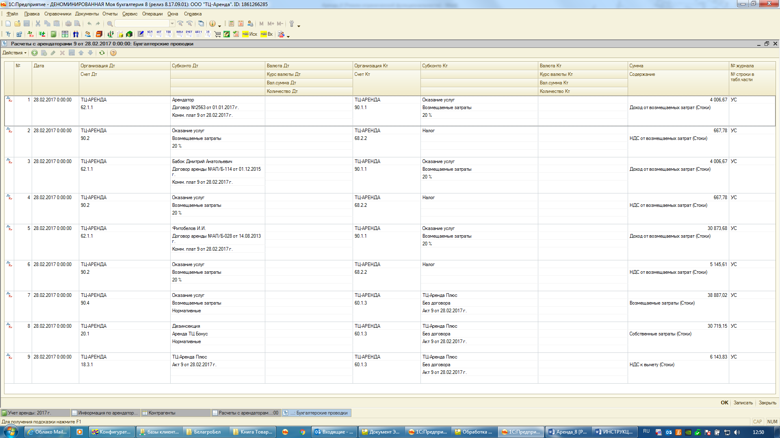Click the Refresh list icon

(x=102, y=53)
